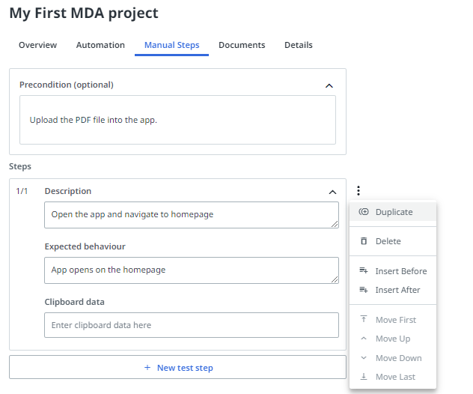Click the Move Last arrow icon
Image resolution: width=473 pixels, height=394 pixels.
(364, 377)
